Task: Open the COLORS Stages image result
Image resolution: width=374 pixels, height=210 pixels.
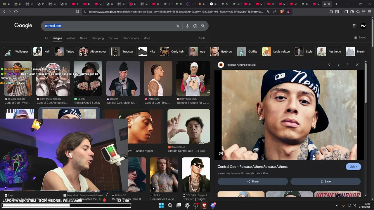Action: 196,175
